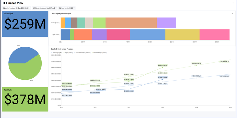Click the light blue segment in the CapEx bar
This screenshot has width=237, height=118.
(x=68, y=23)
